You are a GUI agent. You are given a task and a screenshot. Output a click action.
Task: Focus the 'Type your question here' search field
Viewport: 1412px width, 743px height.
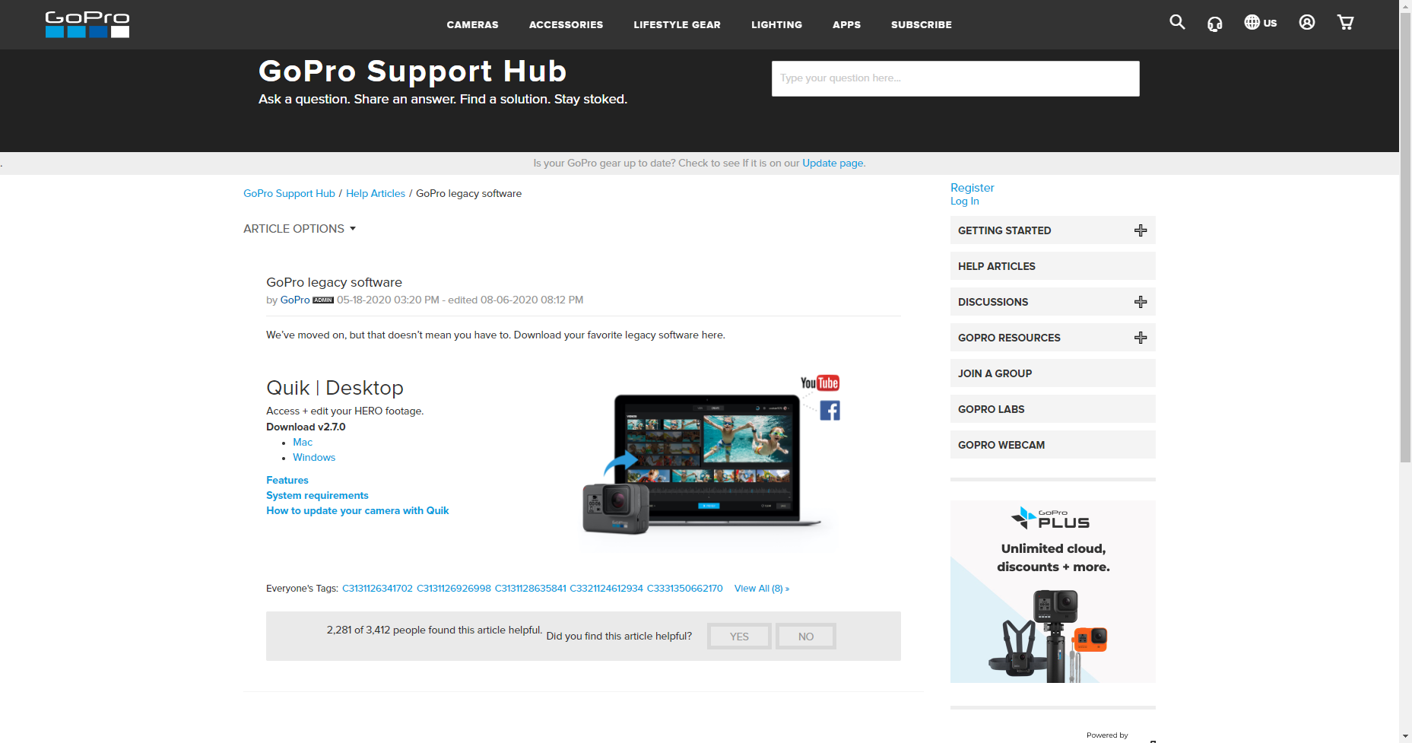coord(955,78)
